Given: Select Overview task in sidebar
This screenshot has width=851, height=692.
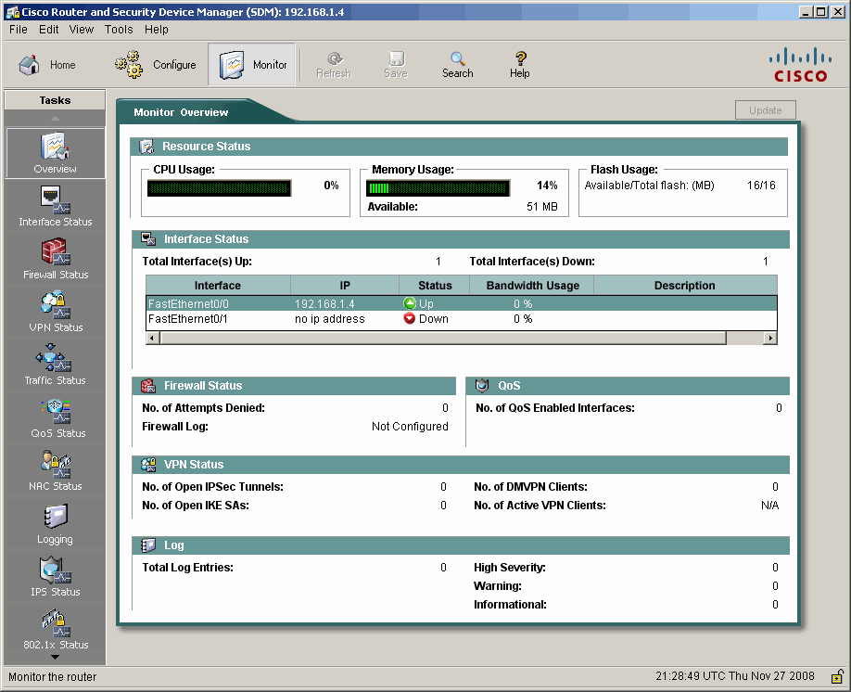Looking at the screenshot, I should 55,153.
